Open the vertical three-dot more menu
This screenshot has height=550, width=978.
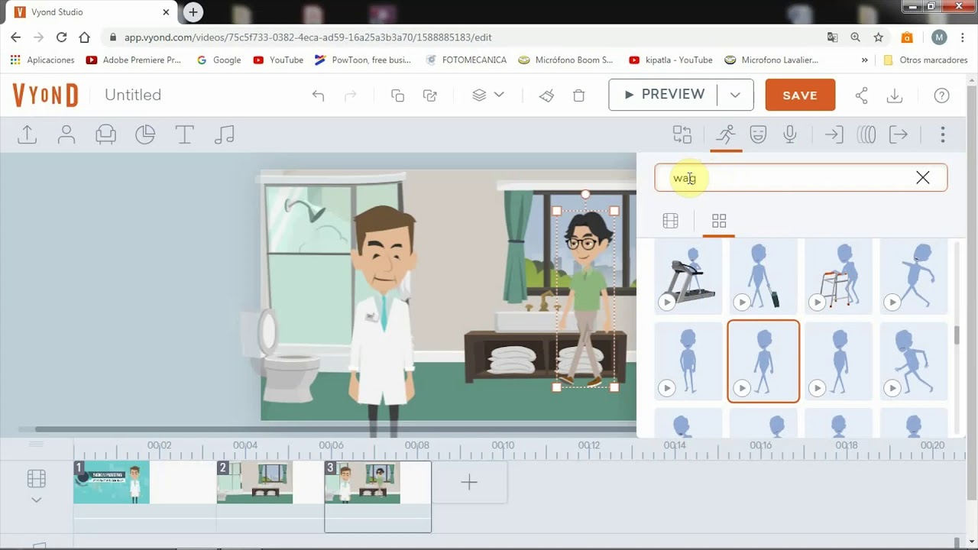click(x=943, y=134)
